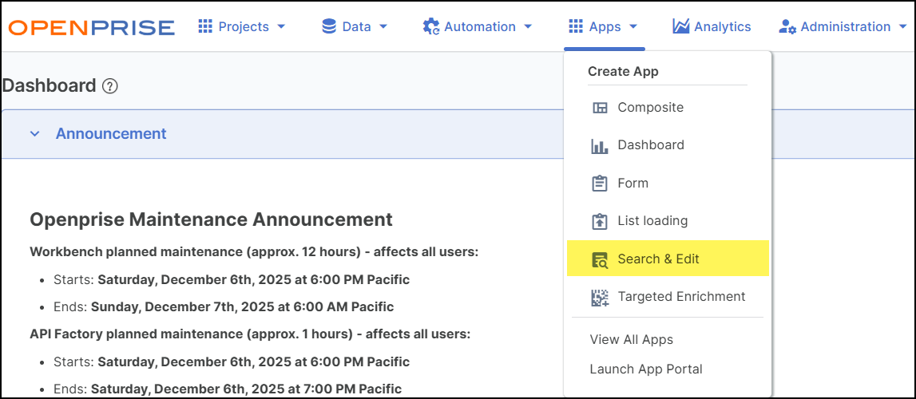
Task: Select Search & Edit app type
Action: coord(667,259)
